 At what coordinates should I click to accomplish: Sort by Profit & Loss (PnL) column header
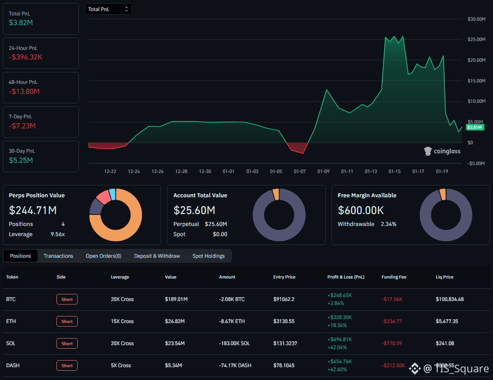(x=346, y=277)
